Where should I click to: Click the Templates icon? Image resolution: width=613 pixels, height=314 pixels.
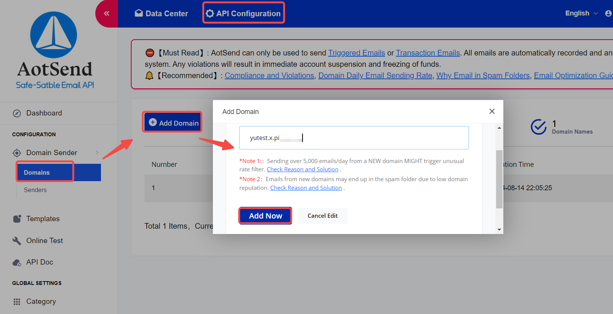coord(17,219)
